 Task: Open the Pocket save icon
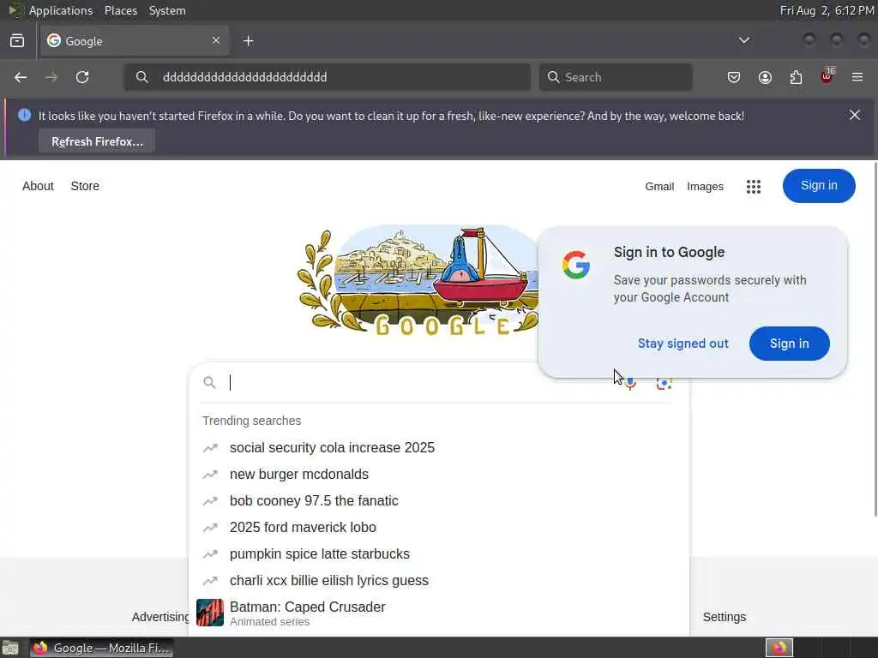(734, 77)
